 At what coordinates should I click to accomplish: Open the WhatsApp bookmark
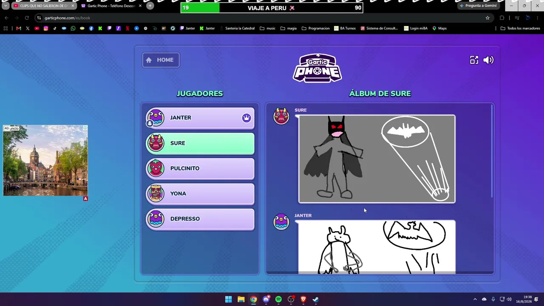(x=73, y=28)
